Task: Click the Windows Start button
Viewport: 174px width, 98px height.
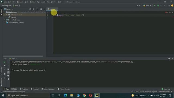Action: (3, 96)
